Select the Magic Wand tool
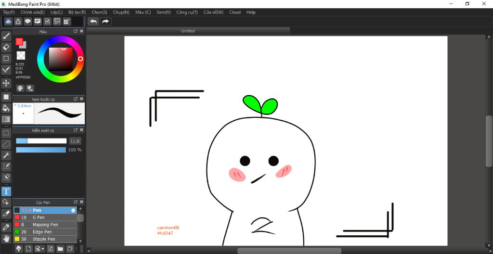The width and height of the screenshot is (493, 254). click(x=6, y=155)
